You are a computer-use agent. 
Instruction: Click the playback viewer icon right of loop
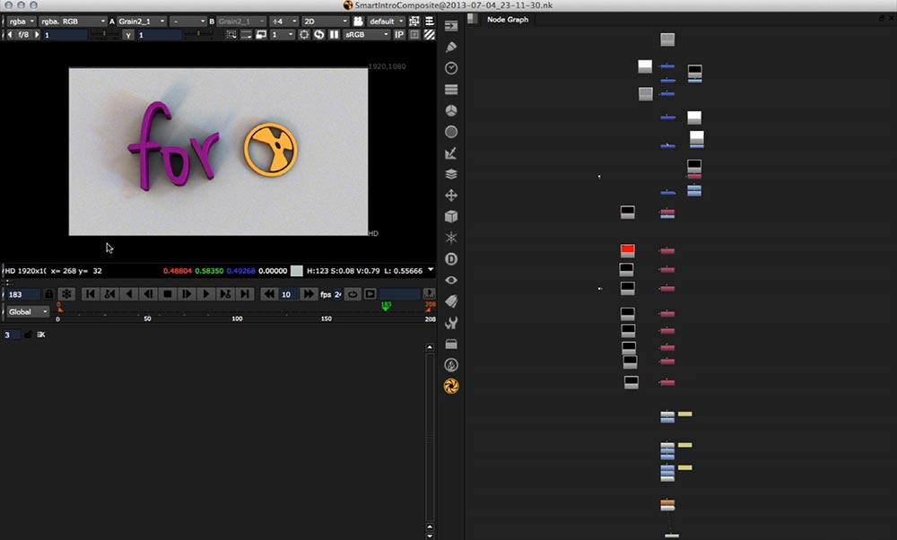coord(370,294)
